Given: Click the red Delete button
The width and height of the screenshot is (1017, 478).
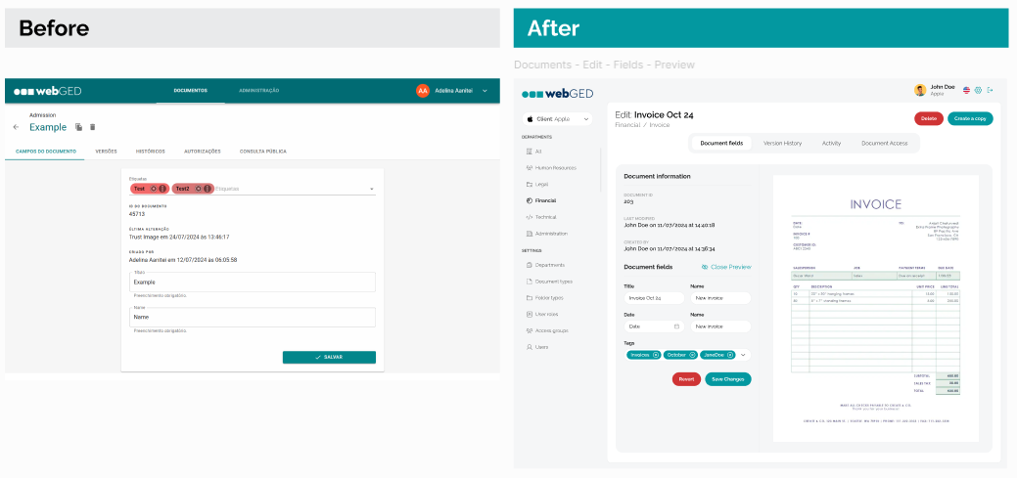Looking at the screenshot, I should coord(929,118).
